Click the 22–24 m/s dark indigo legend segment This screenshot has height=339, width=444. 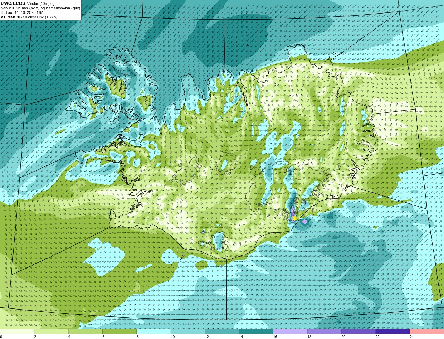(x=393, y=332)
